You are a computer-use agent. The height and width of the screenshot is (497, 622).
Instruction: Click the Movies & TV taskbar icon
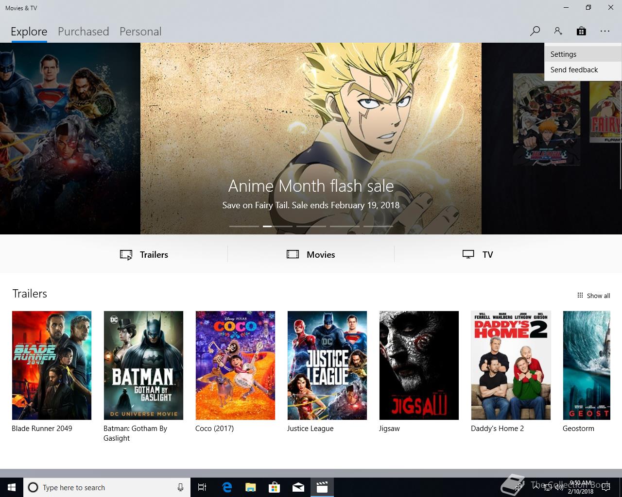(322, 487)
